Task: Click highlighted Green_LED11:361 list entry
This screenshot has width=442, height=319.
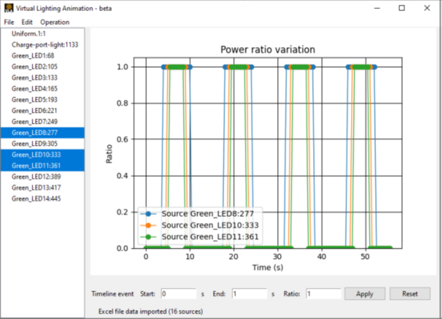Action: (x=43, y=166)
